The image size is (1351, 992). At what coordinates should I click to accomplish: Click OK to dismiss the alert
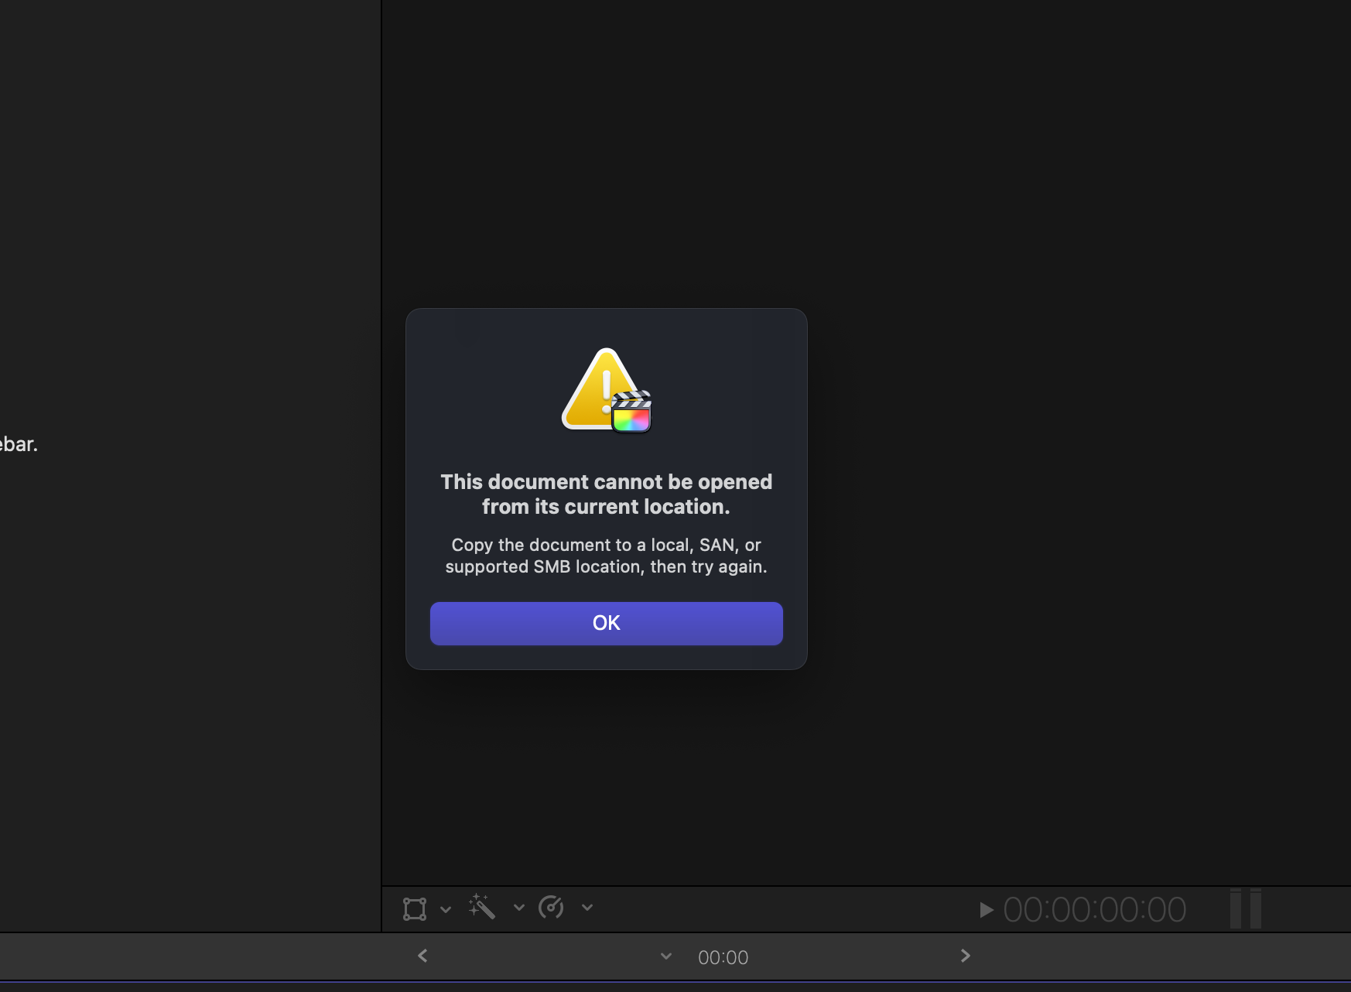click(x=607, y=623)
